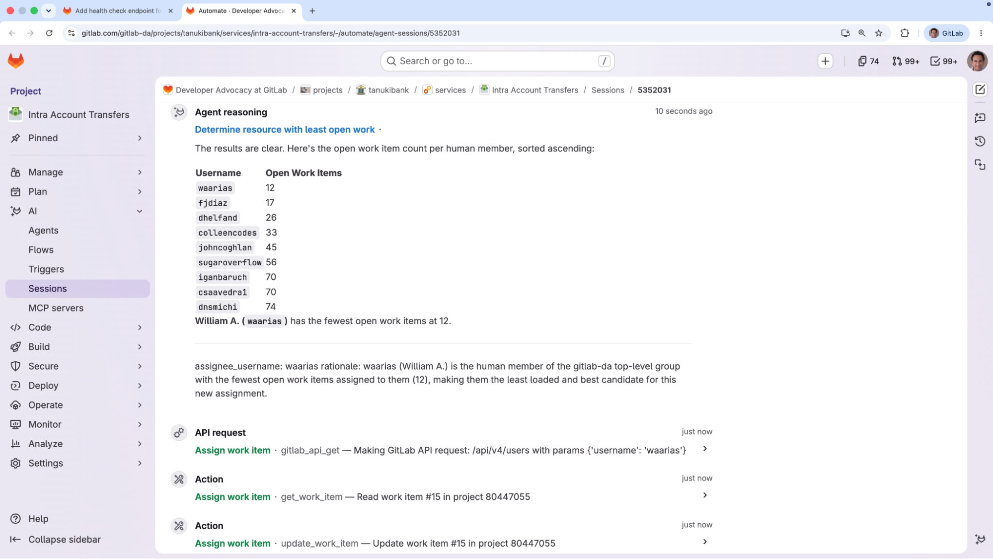This screenshot has height=559, width=993.
Task: Open the Settings sidebar menu
Action: [77, 463]
